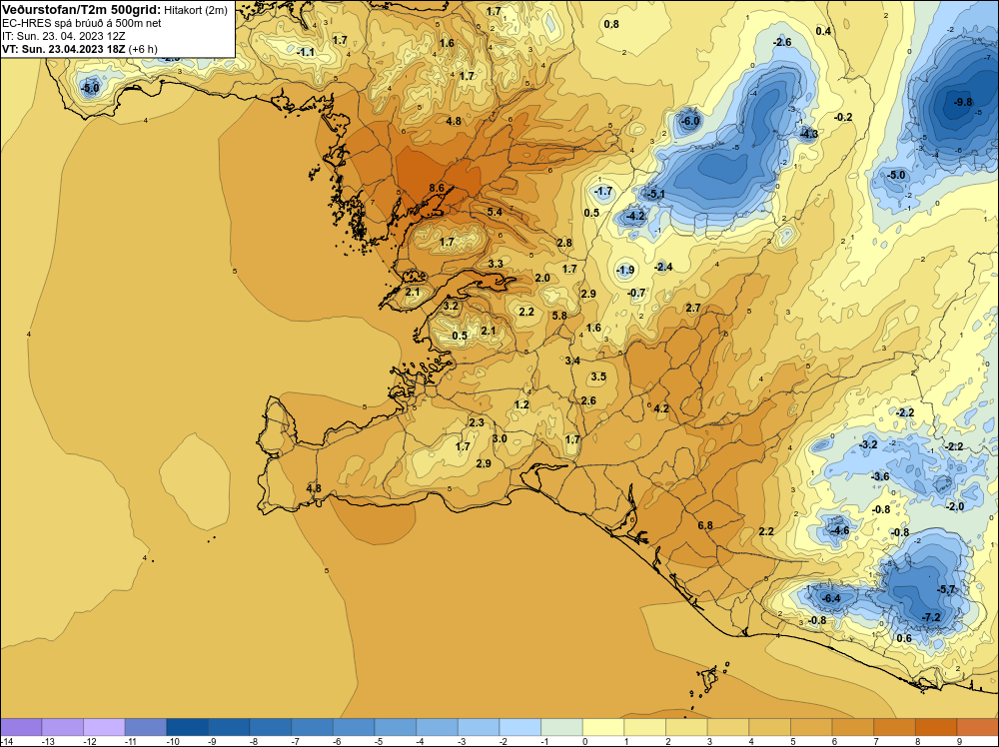Click the -4.2 temperature value
999x747 pixels.
coord(634,216)
